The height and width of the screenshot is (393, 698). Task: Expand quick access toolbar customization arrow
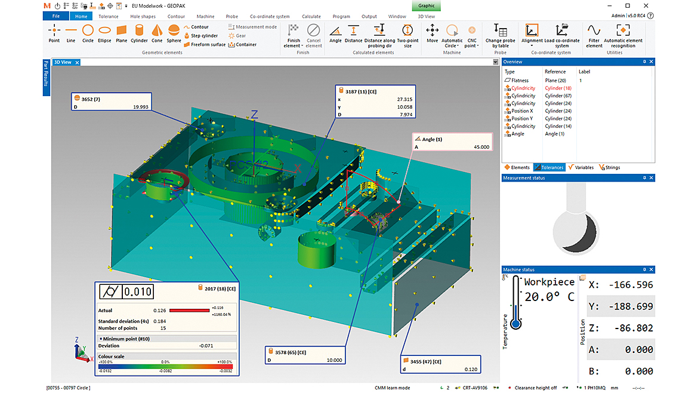[x=126, y=6]
